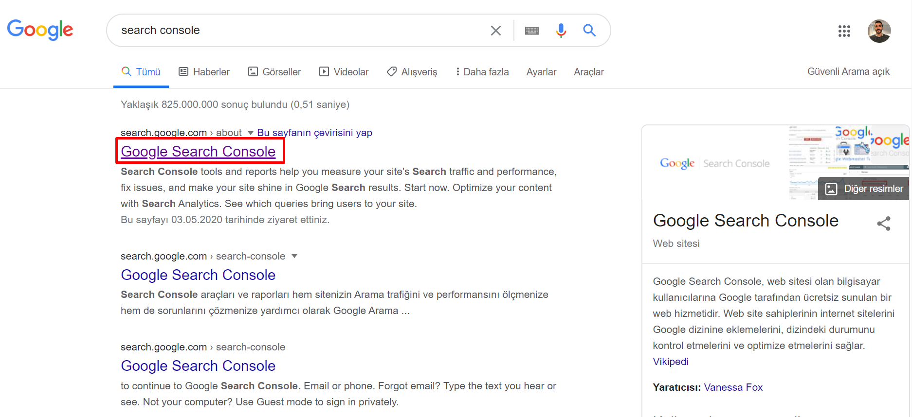Open the on-screen keyboard icon
Screen dimensions: 912x417
click(532, 31)
